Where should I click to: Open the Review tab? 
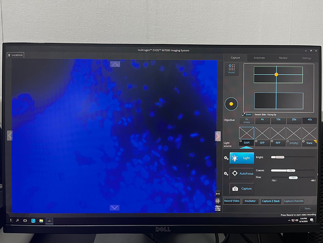283,58
